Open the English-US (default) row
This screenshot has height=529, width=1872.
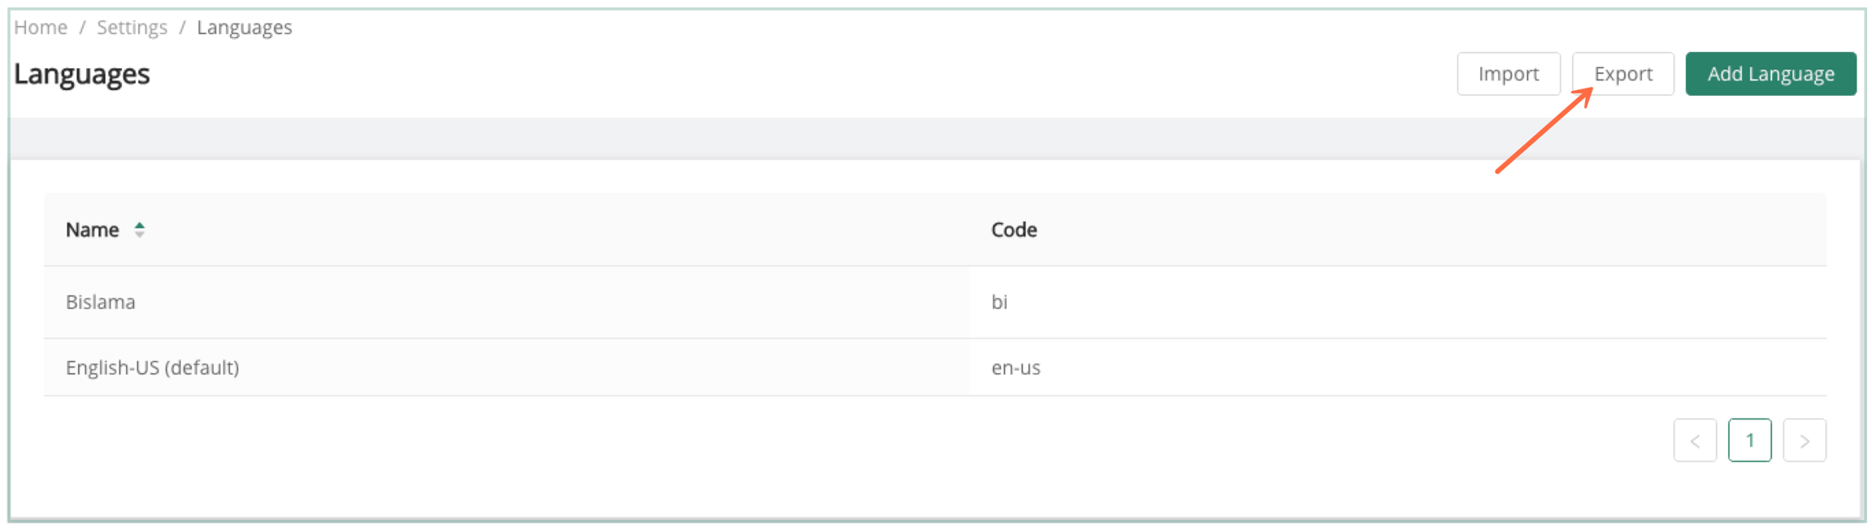(x=152, y=368)
